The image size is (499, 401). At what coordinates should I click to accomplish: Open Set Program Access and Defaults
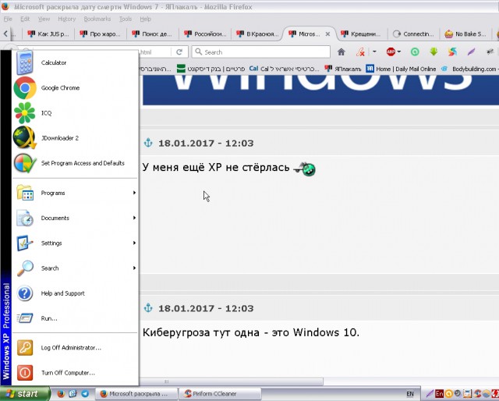75,163
